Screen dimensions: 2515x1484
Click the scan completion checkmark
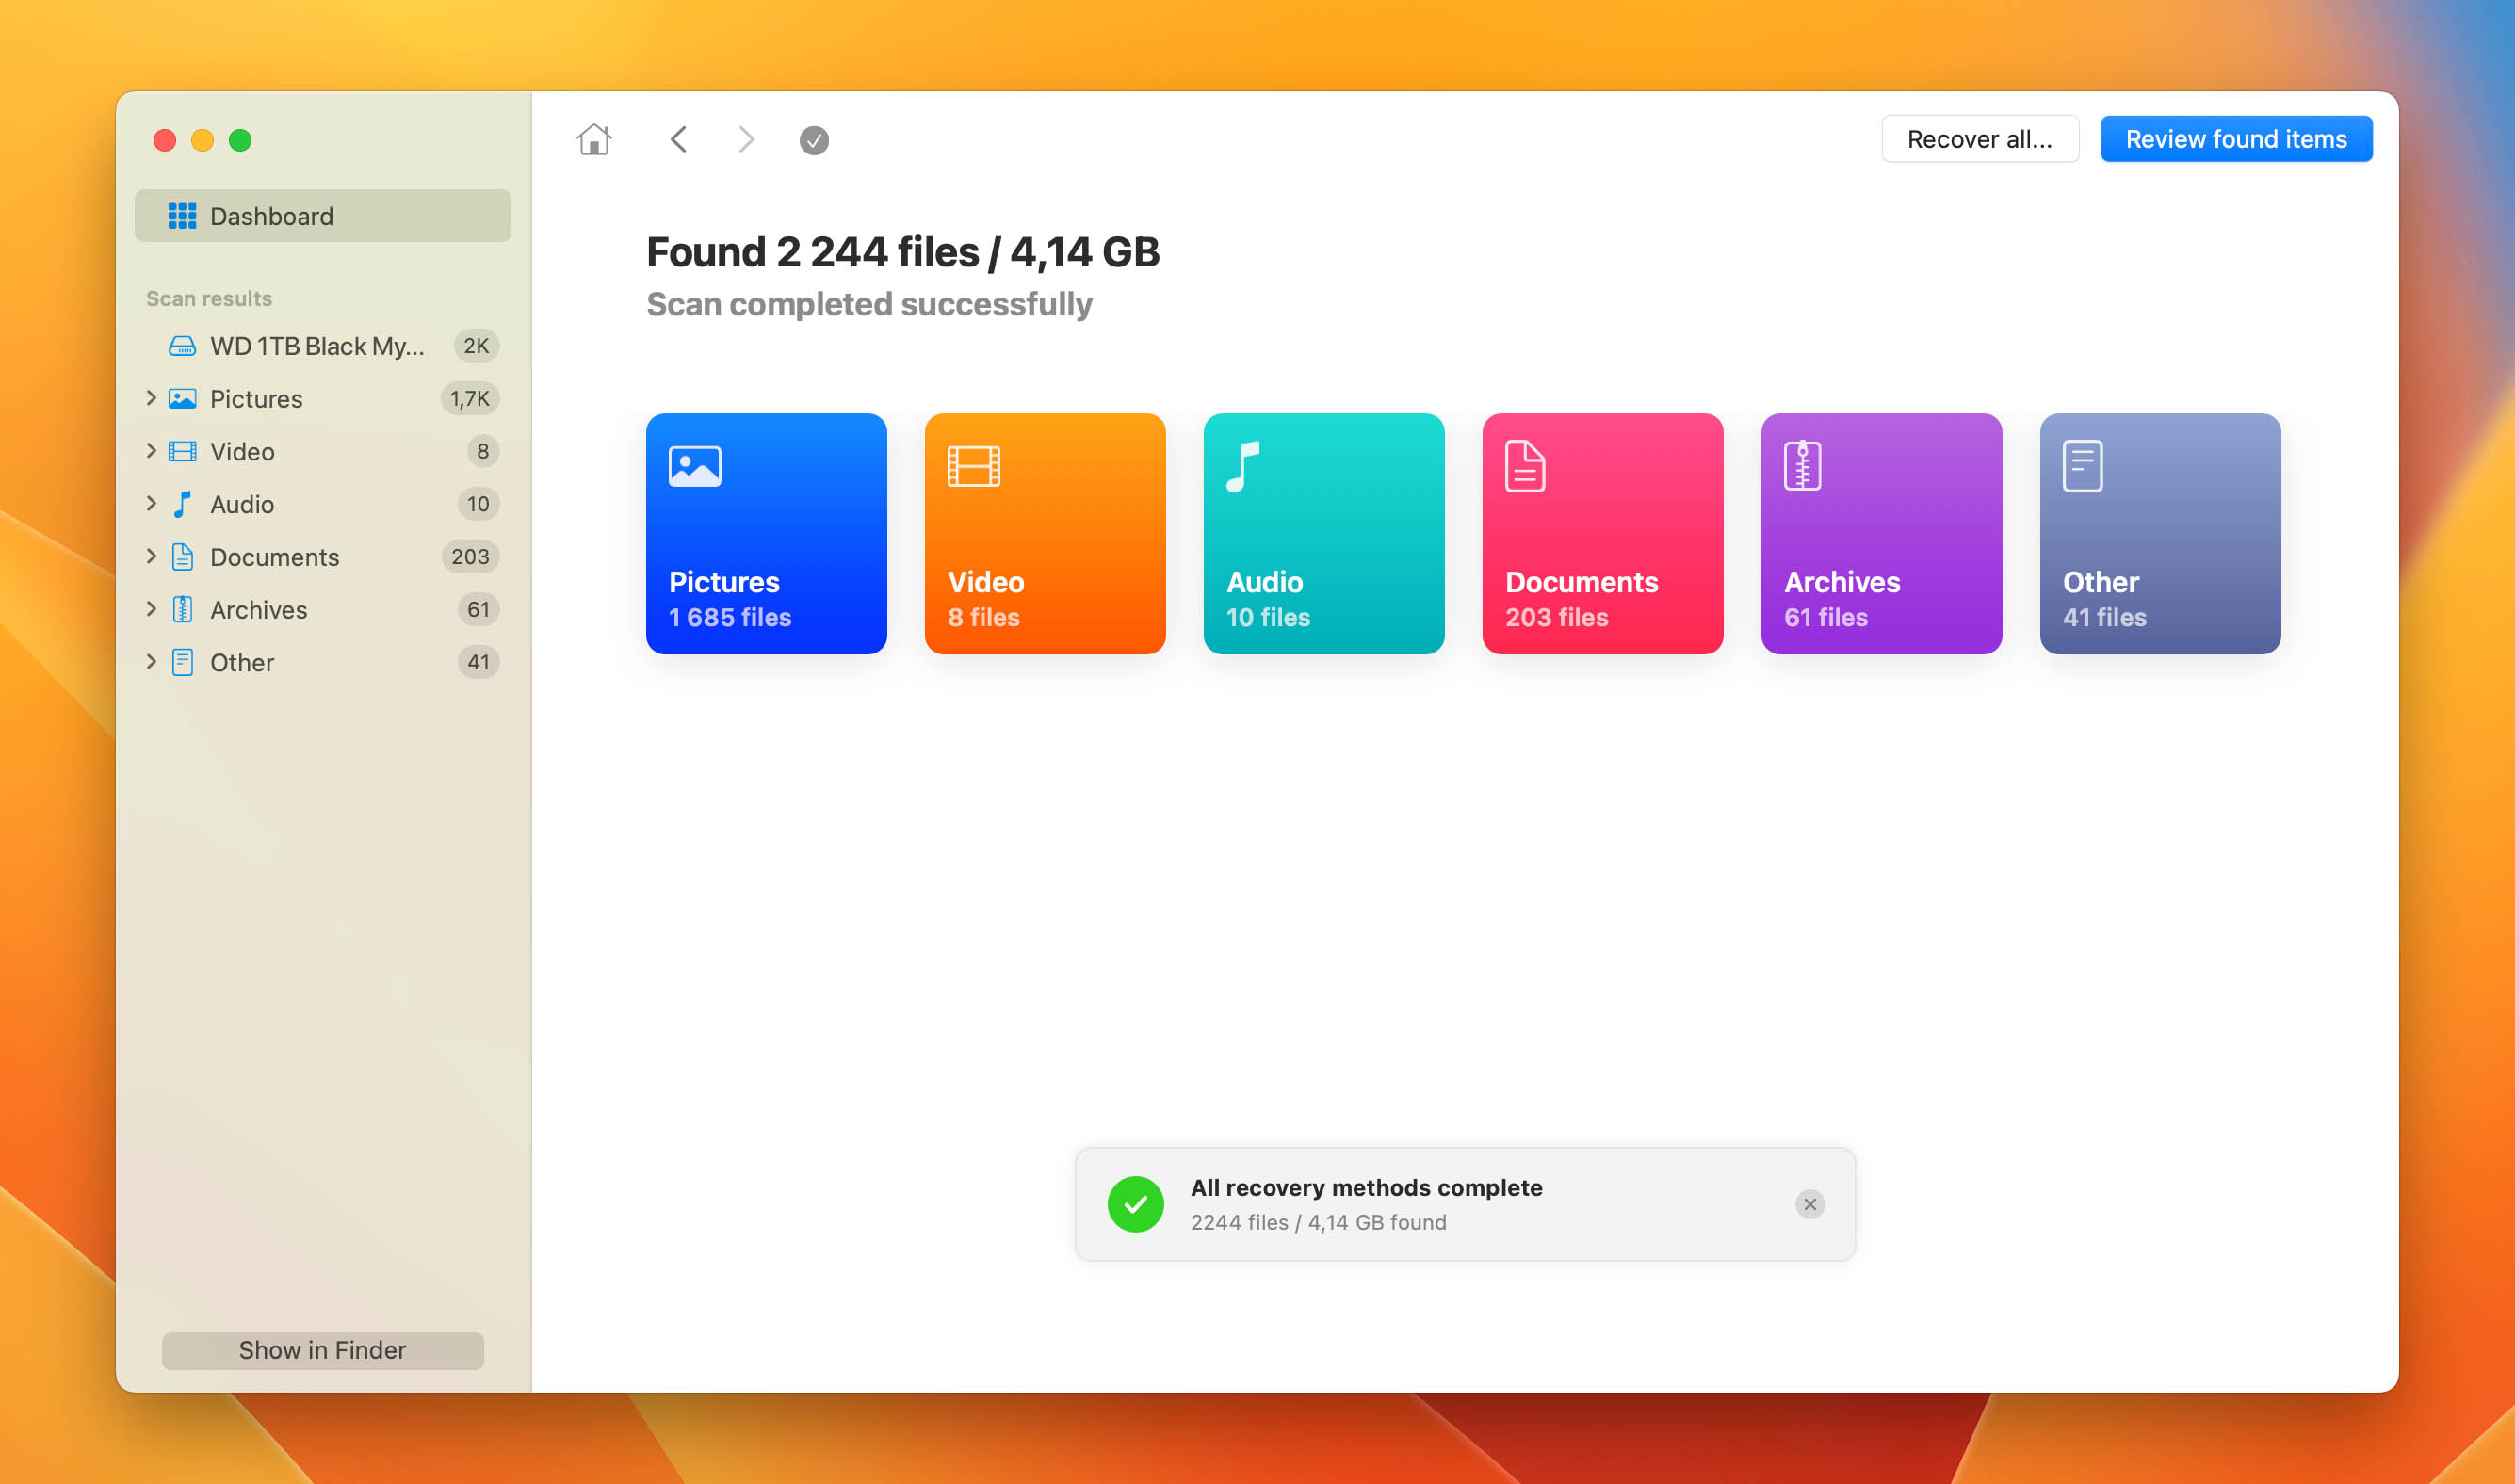[815, 139]
